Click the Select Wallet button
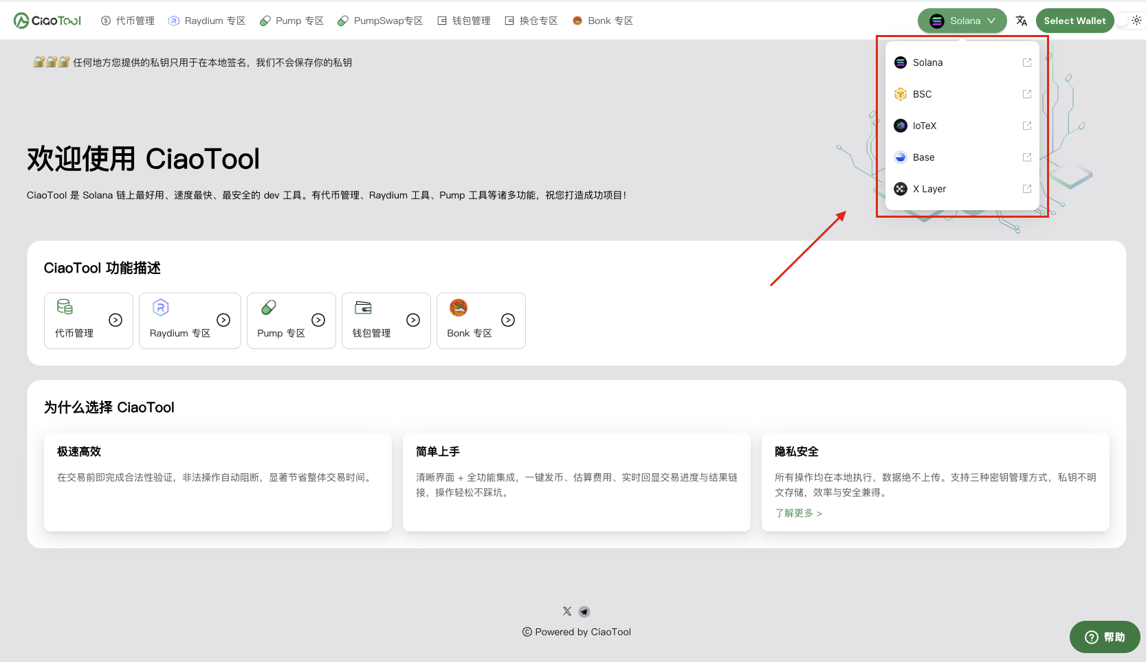Screen dimensions: 1146x662 coord(1075,21)
